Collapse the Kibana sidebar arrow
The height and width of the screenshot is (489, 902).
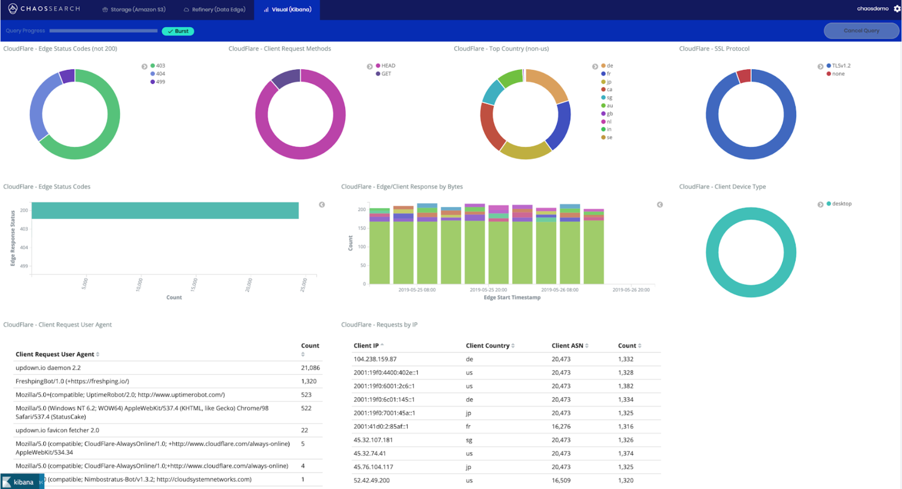coord(41,482)
